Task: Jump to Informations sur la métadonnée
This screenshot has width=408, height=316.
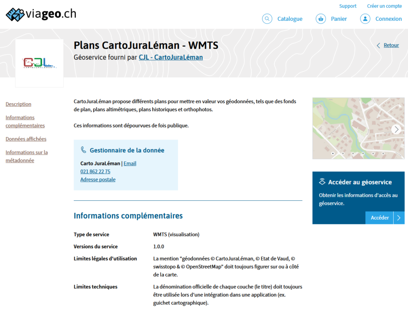Action: pyautogui.click(x=27, y=157)
